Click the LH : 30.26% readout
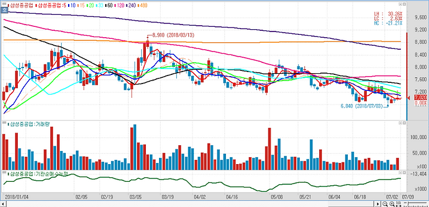The width and height of the screenshot is (429, 207). tap(388, 14)
